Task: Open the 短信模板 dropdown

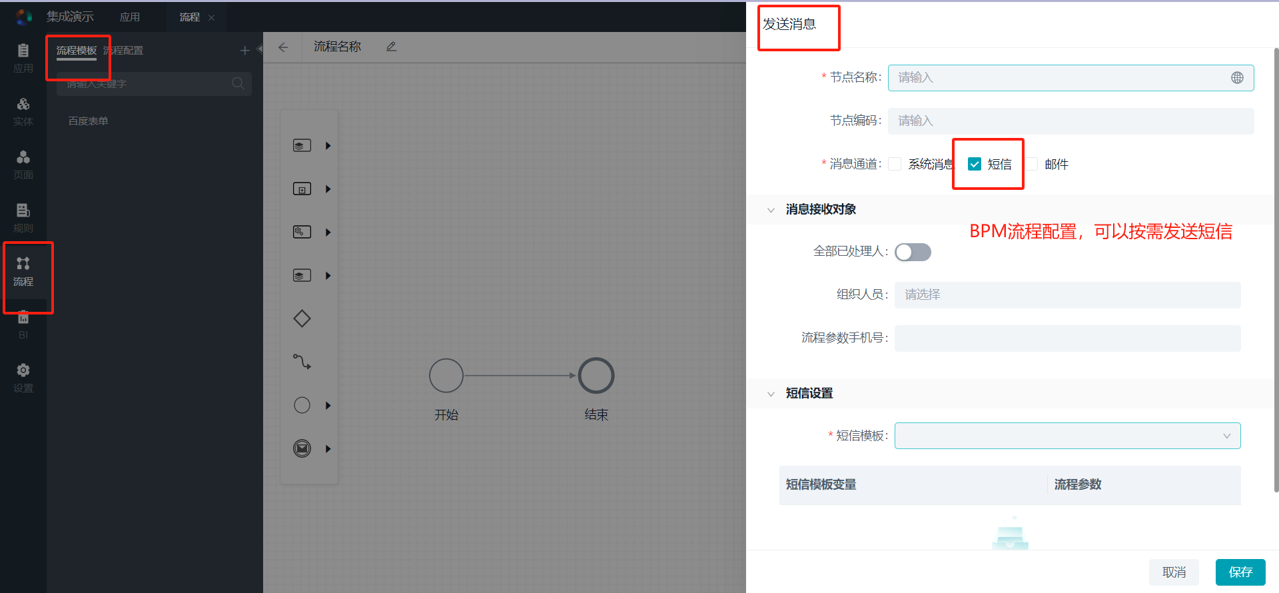Action: (1067, 436)
